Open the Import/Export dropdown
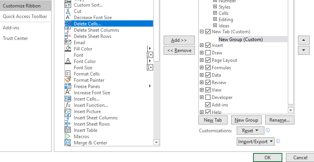This screenshot has width=314, height=162. pos(256,142)
